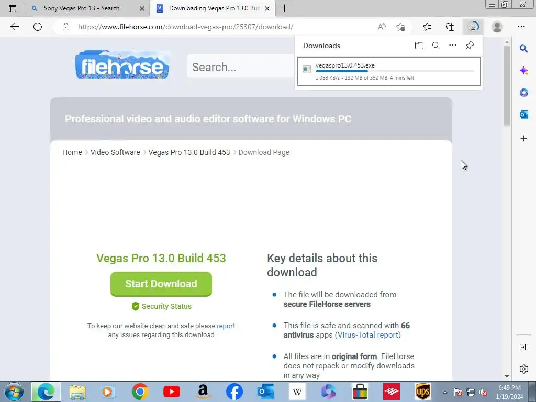The image size is (536, 402).
Task: Open sidebar Search icon
Action: coord(523,49)
